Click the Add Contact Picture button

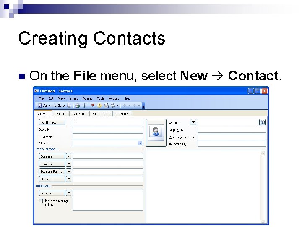pos(156,132)
